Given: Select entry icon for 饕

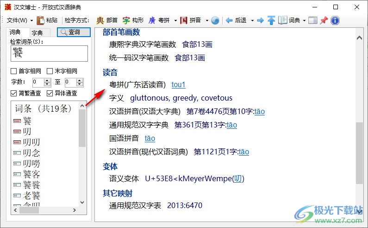Looking at the screenshot, I should point(17,121).
